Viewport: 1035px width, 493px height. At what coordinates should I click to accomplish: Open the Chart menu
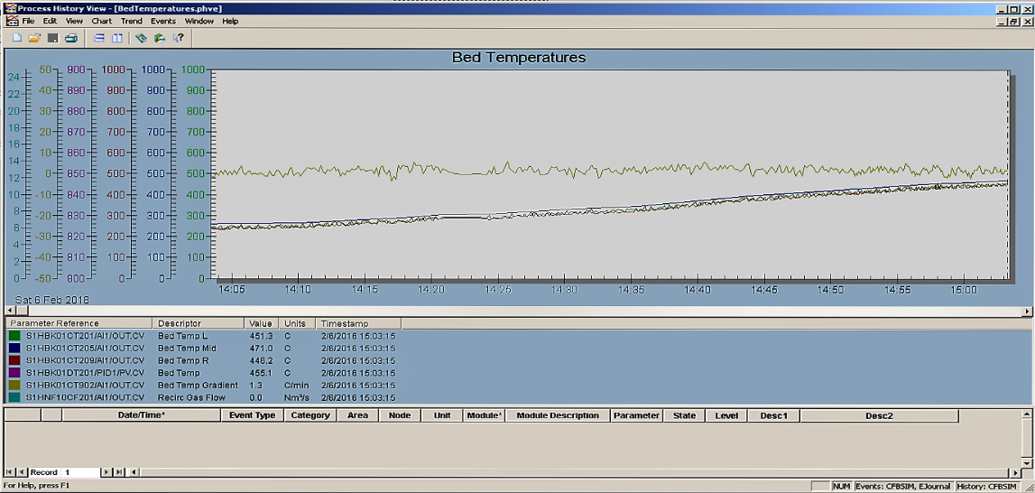[x=102, y=21]
